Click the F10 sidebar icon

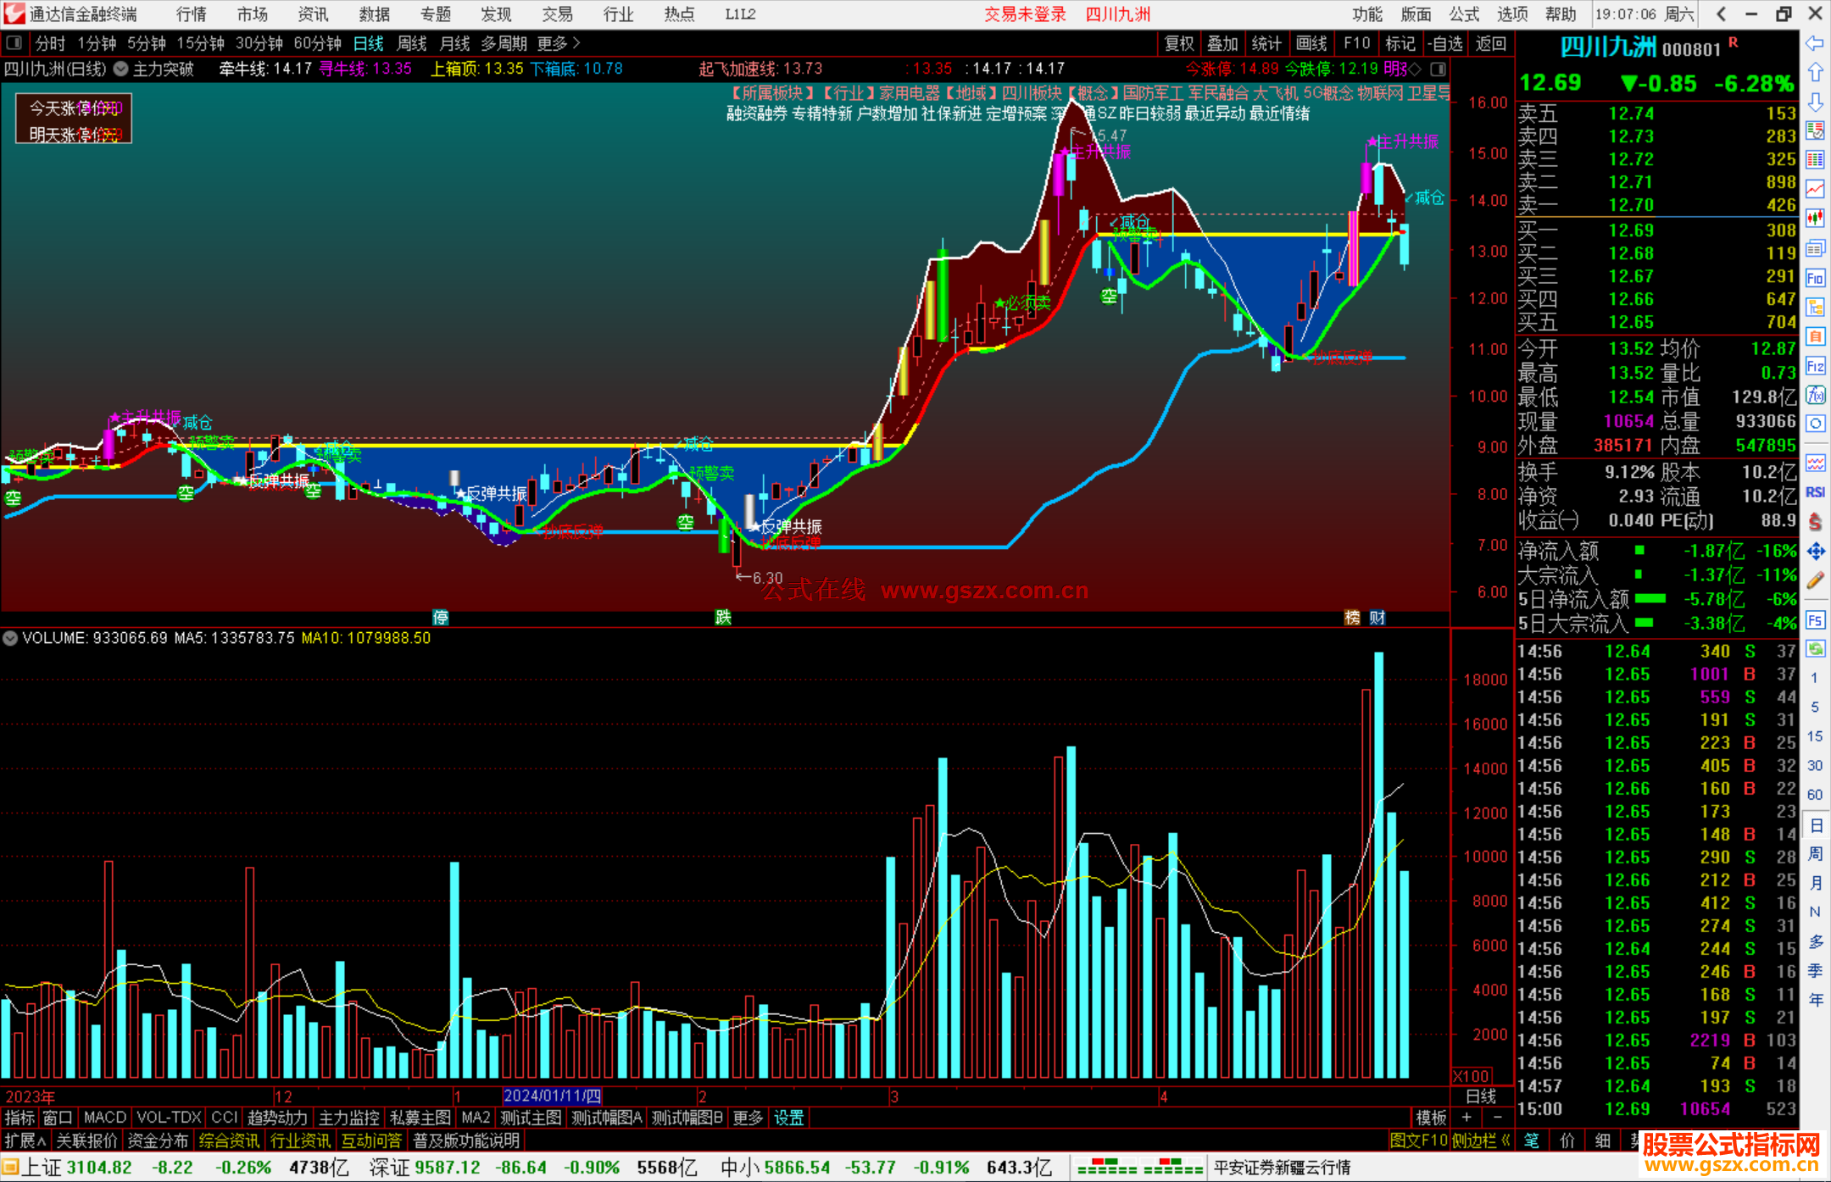(x=1815, y=278)
